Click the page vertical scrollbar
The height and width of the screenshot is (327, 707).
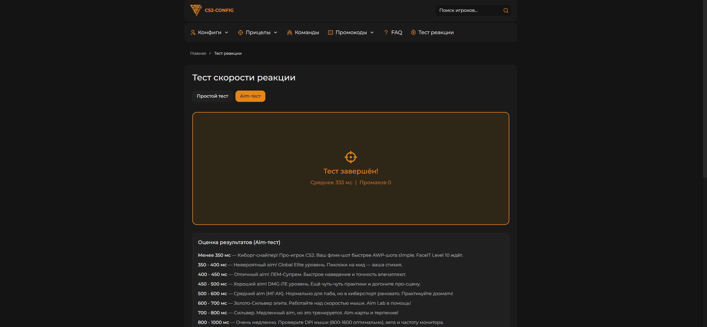tap(704, 89)
